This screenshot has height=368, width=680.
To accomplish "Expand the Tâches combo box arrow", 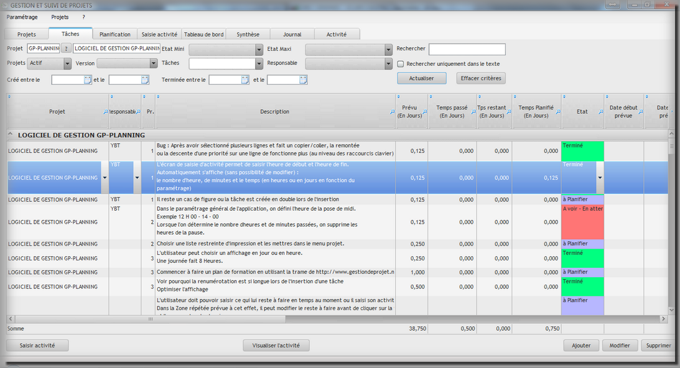I will coord(259,63).
